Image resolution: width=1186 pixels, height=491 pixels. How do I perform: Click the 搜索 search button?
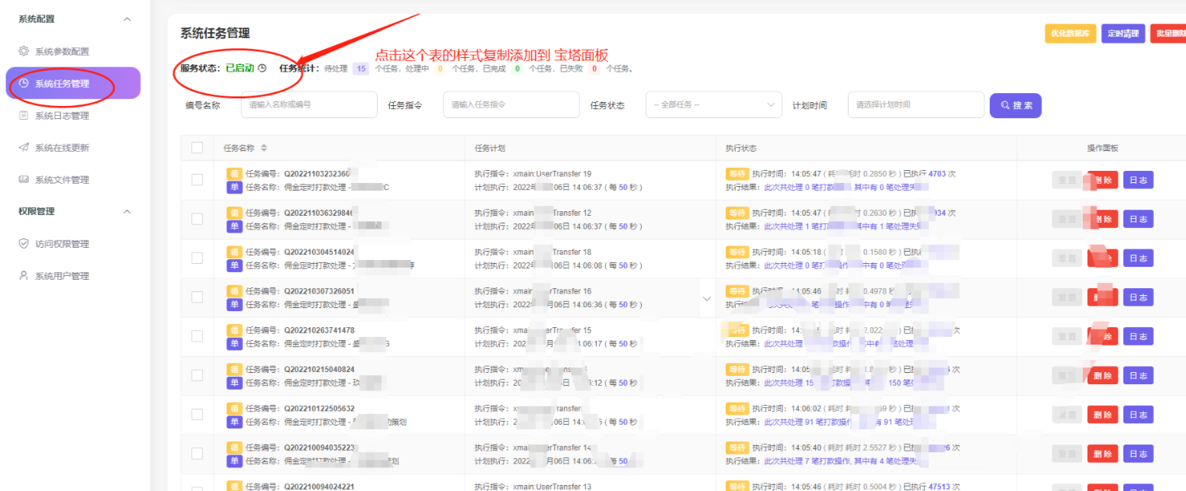click(1015, 105)
